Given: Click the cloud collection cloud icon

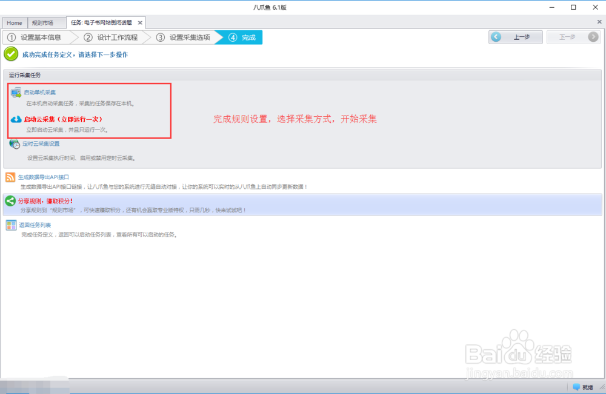Looking at the screenshot, I should tap(16, 119).
